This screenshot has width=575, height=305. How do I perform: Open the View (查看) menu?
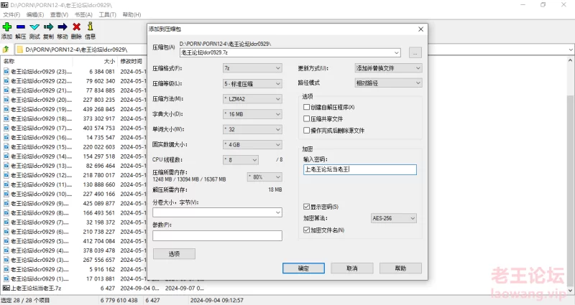click(x=59, y=14)
